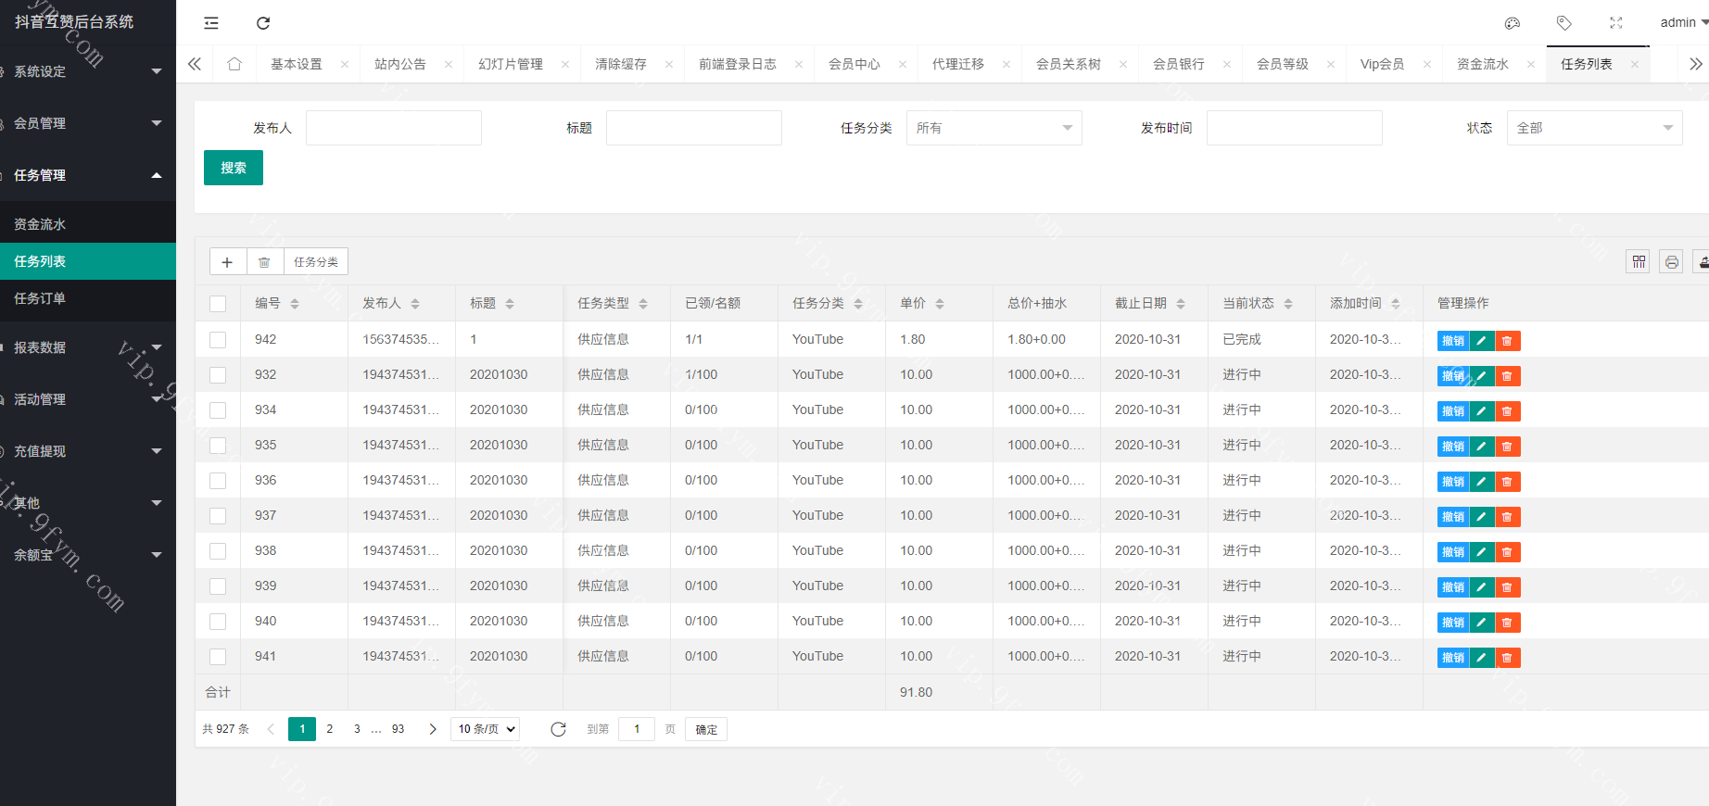Image resolution: width=1709 pixels, height=806 pixels.
Task: Click the add (plus) task button
Action: coord(227,262)
